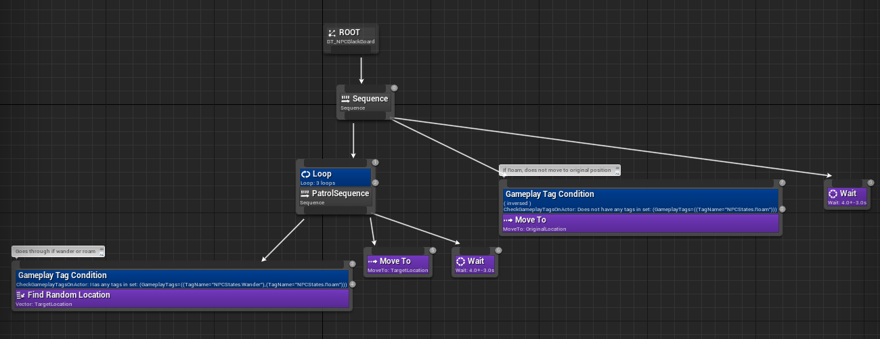This screenshot has height=339, width=880.
Task: Click input pin bar above inversed Gameplay Tag Condition
Action: [640, 183]
